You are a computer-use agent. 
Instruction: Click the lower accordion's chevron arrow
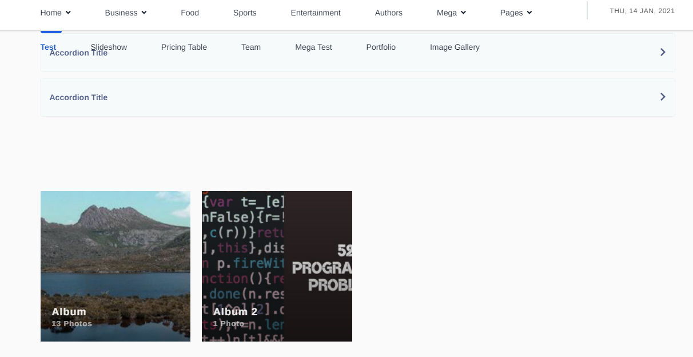(x=663, y=97)
